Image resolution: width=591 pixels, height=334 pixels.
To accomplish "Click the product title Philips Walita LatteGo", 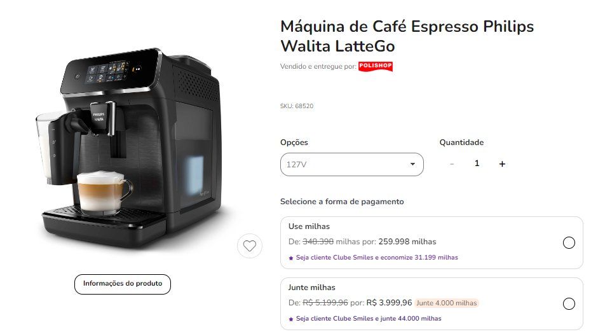I will [x=407, y=36].
